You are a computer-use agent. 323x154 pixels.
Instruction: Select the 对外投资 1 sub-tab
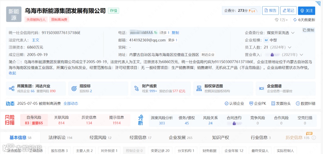coord(109,151)
